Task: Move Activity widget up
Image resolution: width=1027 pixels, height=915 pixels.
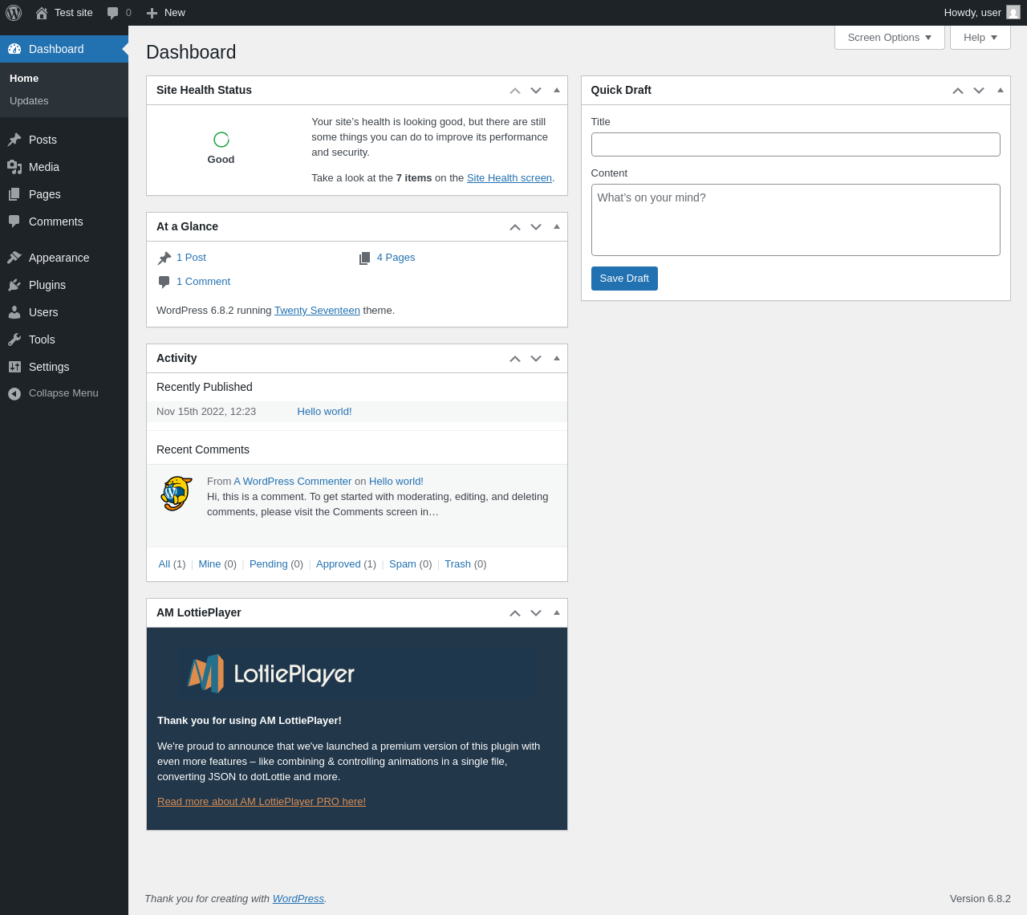Action: click(515, 359)
